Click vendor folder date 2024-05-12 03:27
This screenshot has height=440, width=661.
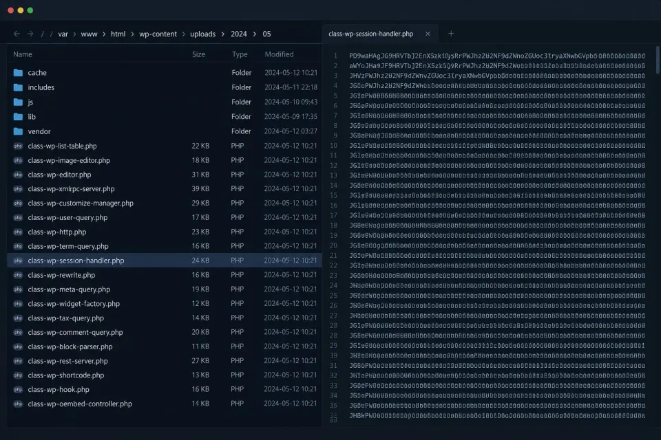point(291,131)
